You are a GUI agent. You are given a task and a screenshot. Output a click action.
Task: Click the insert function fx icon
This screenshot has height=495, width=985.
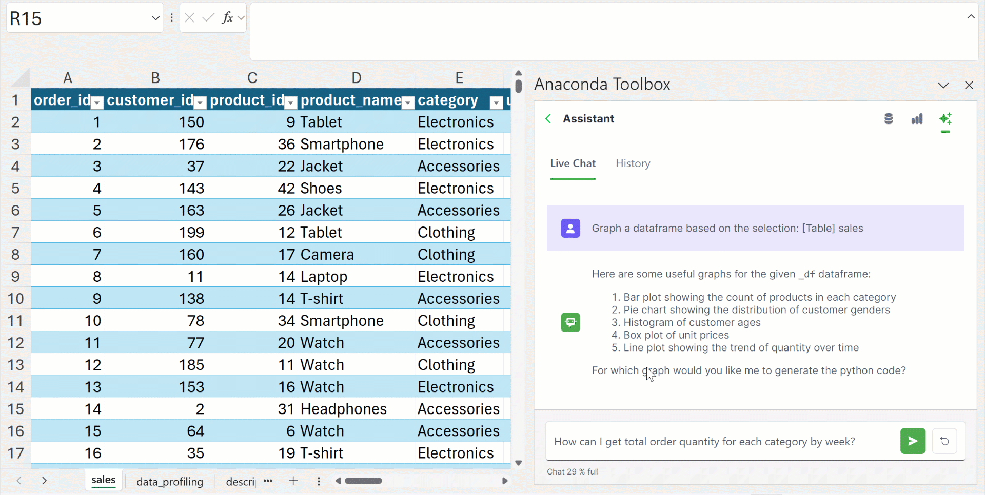click(x=227, y=18)
